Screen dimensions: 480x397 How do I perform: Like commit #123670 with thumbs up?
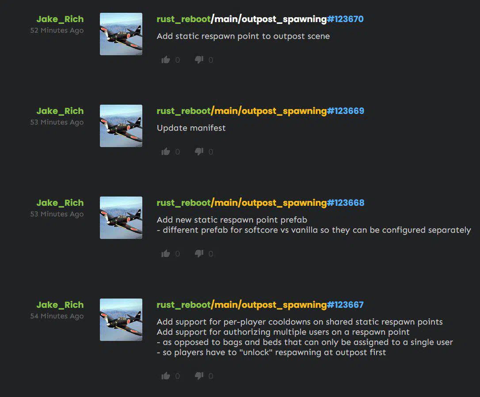click(x=166, y=60)
